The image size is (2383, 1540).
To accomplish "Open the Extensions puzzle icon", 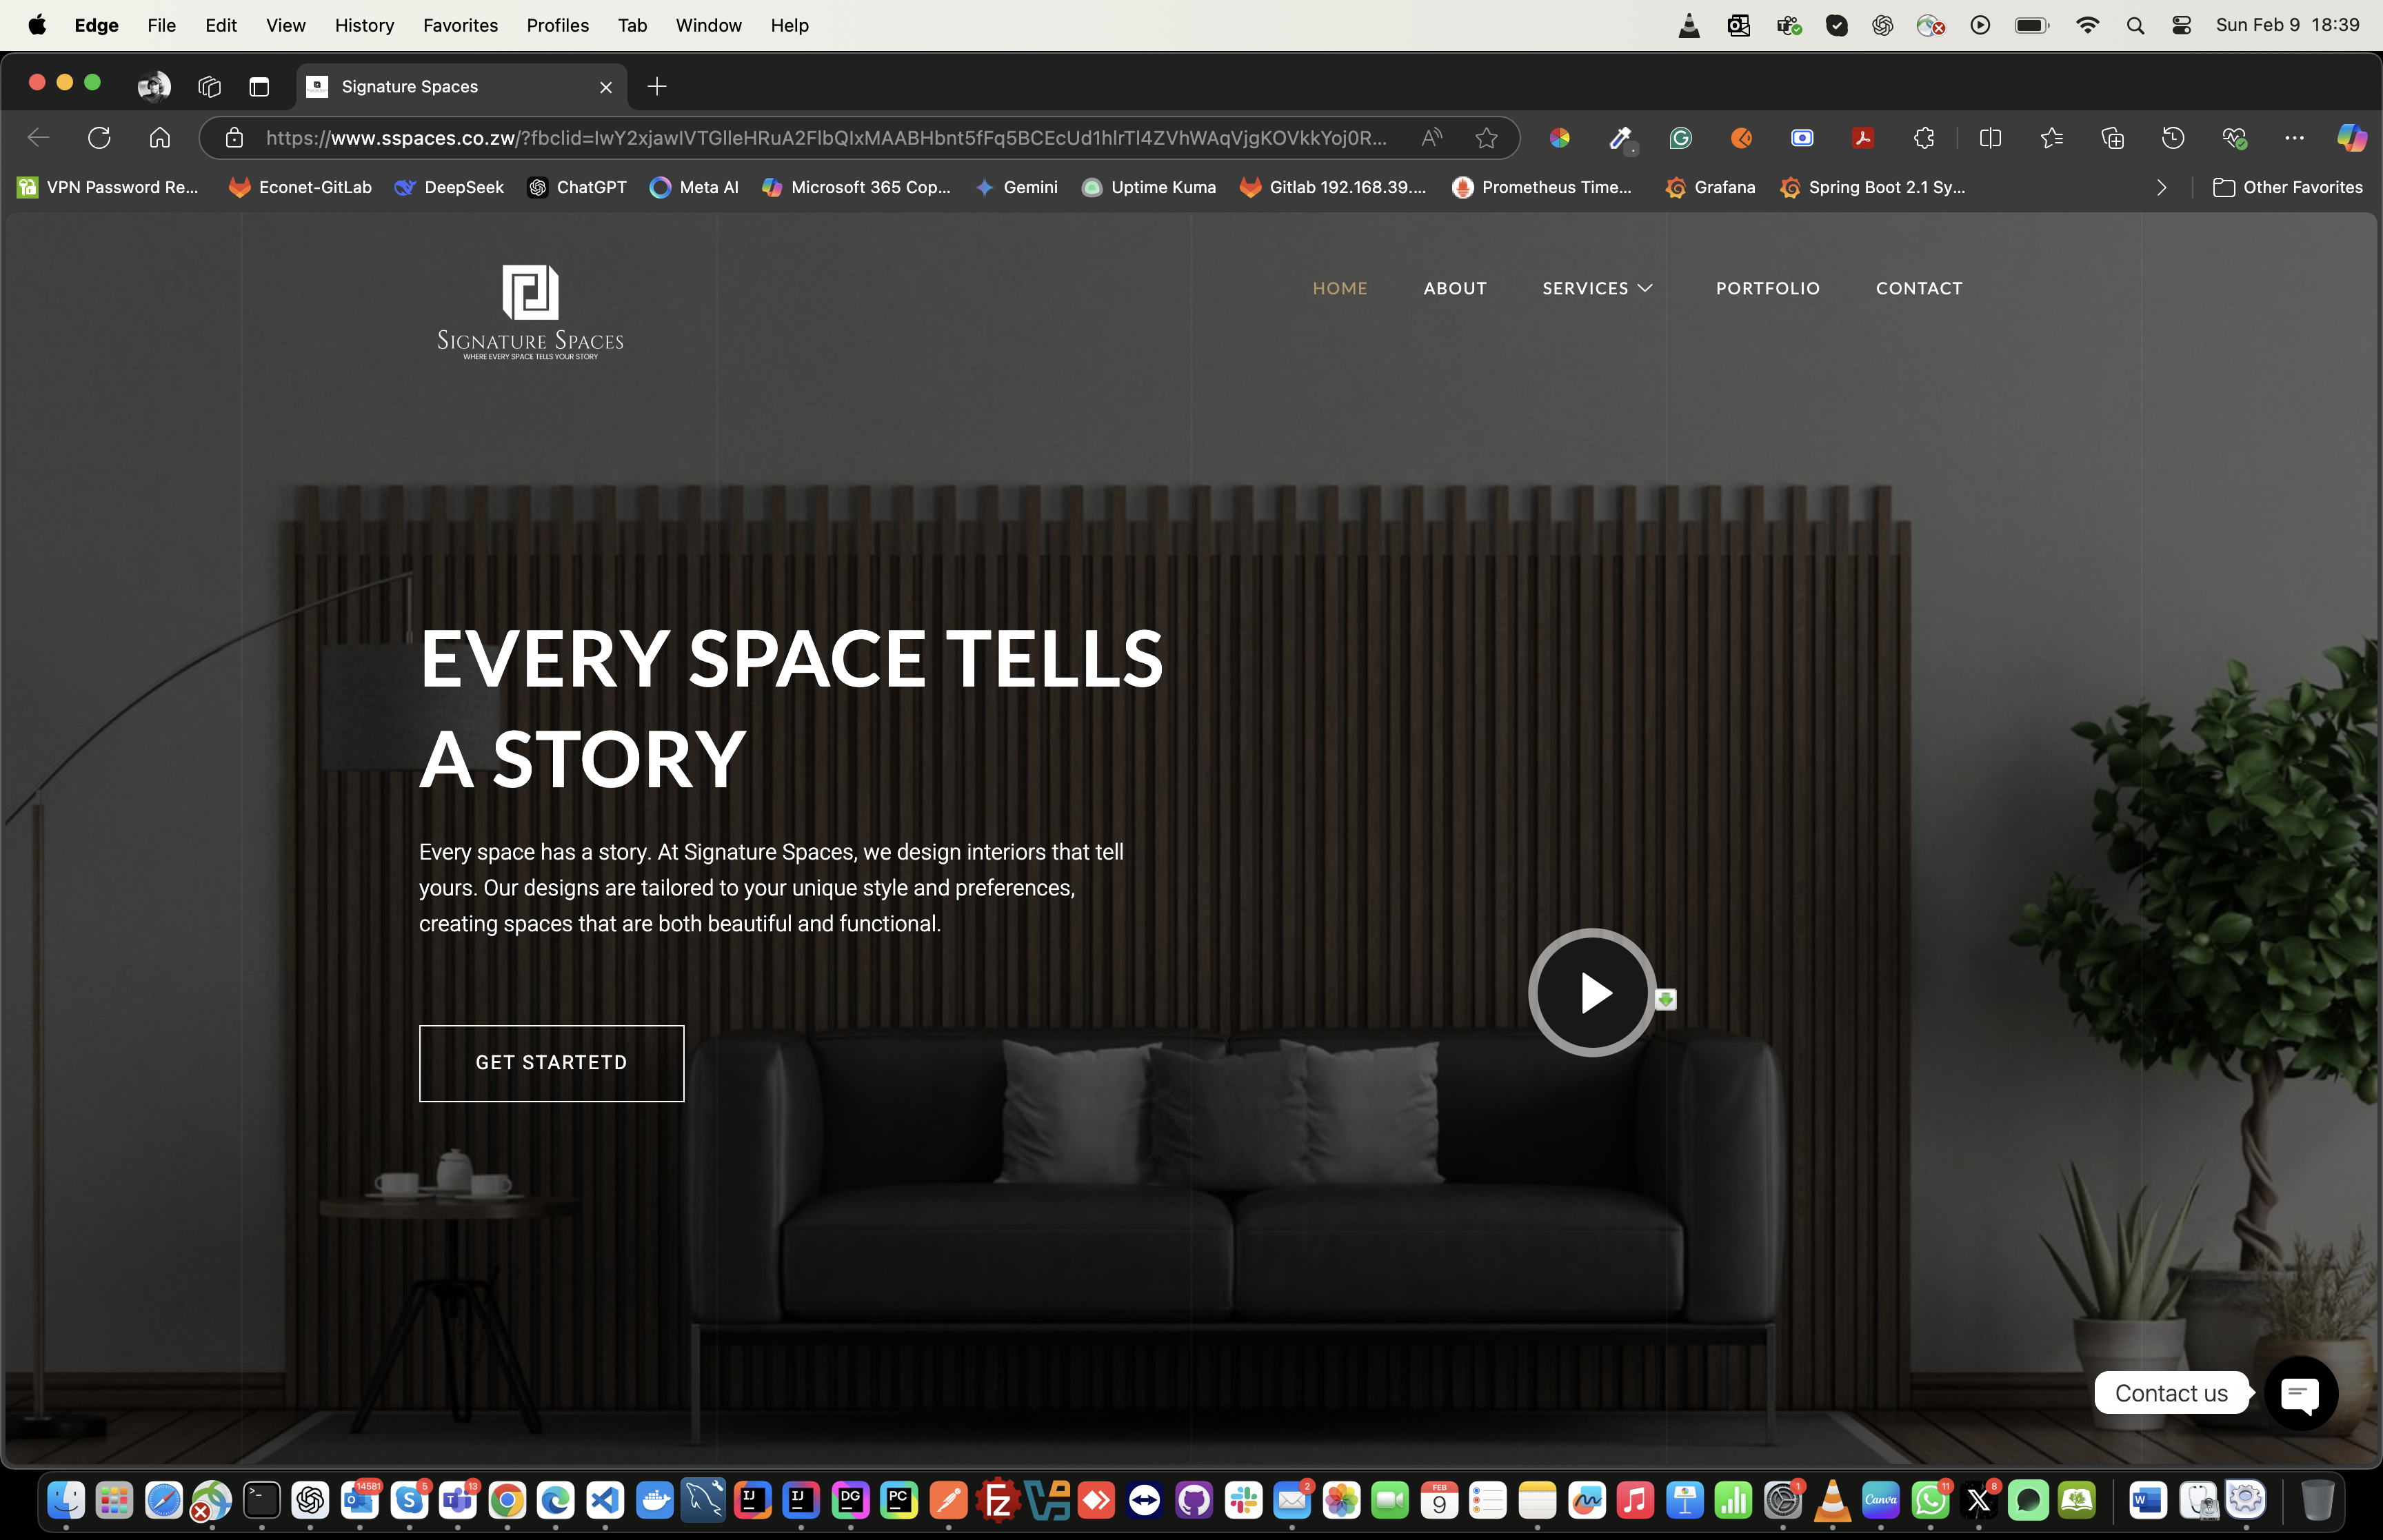I will (x=1923, y=138).
